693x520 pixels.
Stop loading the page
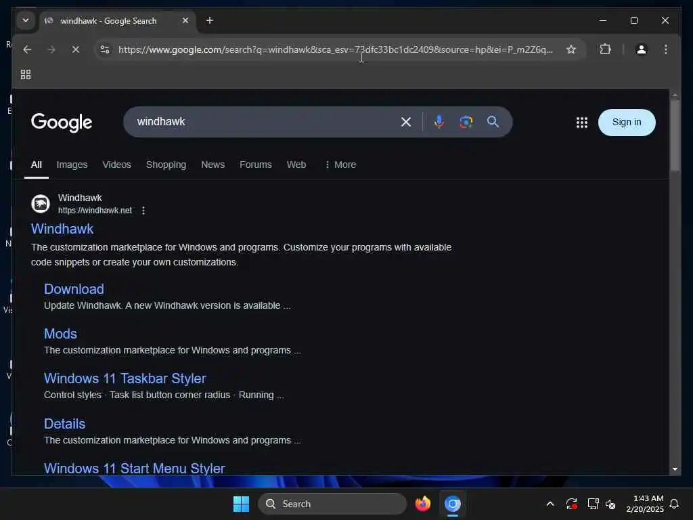coord(76,49)
